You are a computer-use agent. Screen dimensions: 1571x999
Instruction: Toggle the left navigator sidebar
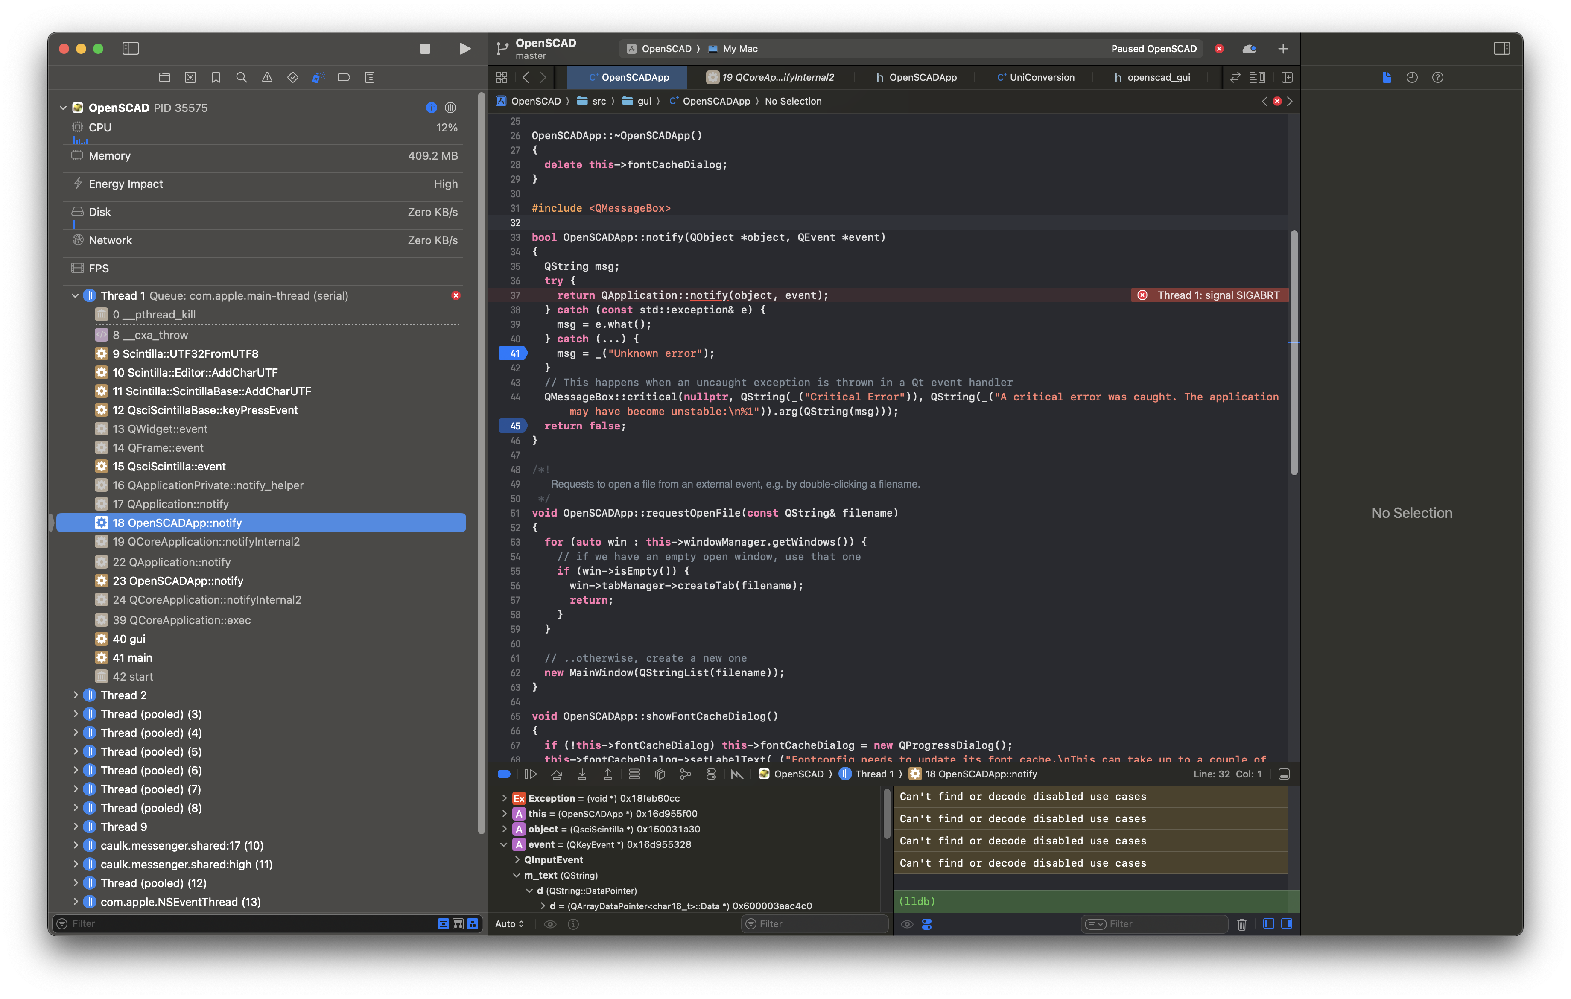pyautogui.click(x=131, y=48)
